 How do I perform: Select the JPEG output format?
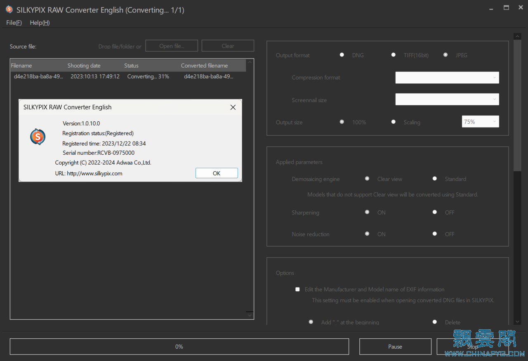(445, 55)
